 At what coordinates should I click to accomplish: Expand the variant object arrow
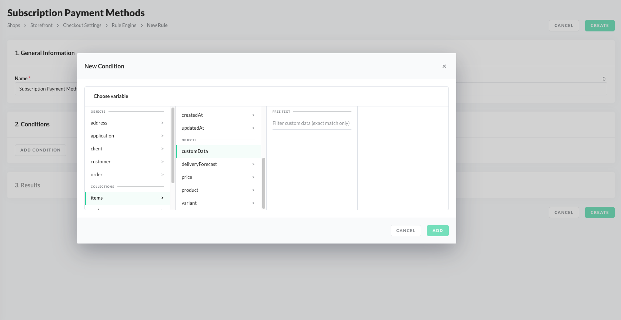253,203
